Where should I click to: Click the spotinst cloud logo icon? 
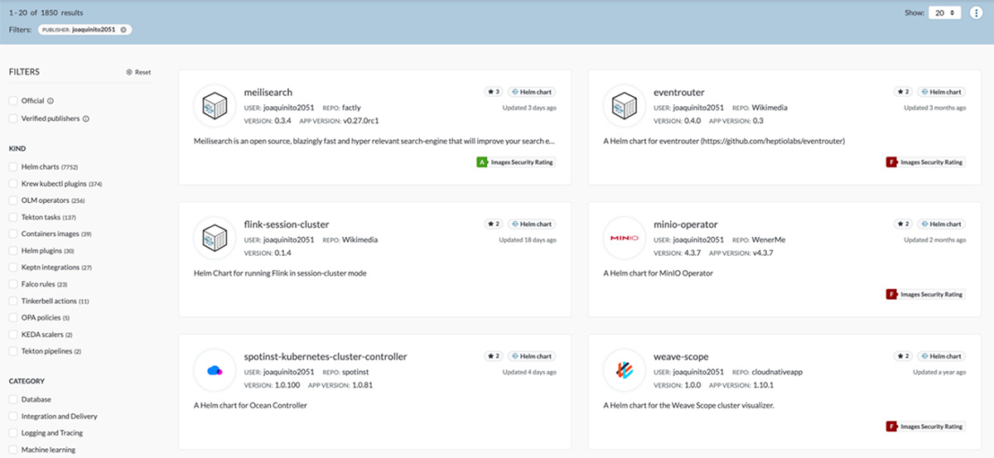point(215,370)
